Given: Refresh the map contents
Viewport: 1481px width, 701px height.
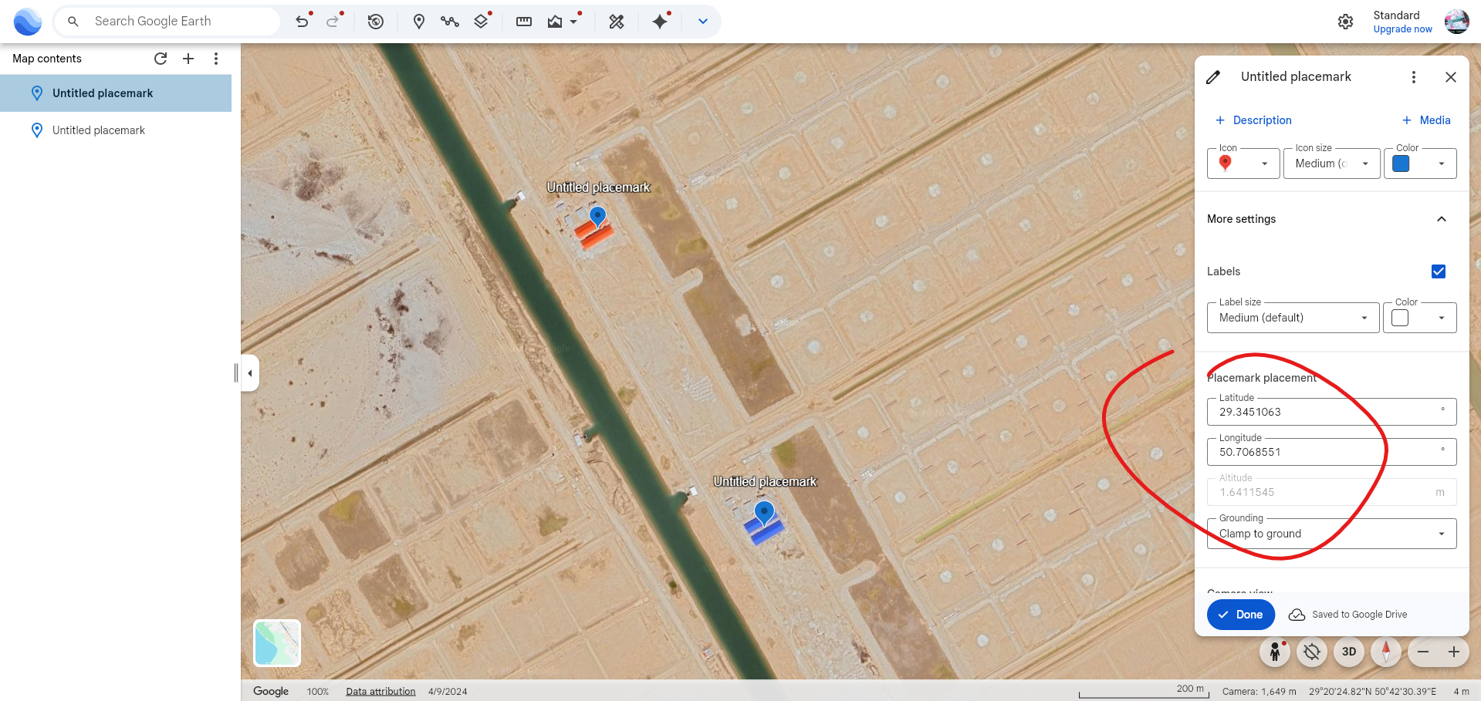Looking at the screenshot, I should pos(161,59).
